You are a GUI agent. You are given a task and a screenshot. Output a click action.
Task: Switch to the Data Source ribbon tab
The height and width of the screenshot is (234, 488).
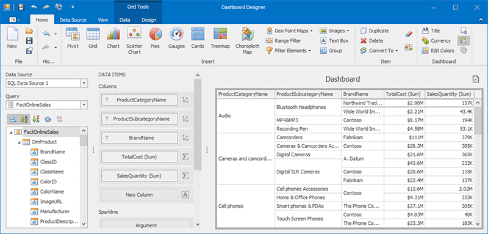pos(73,20)
